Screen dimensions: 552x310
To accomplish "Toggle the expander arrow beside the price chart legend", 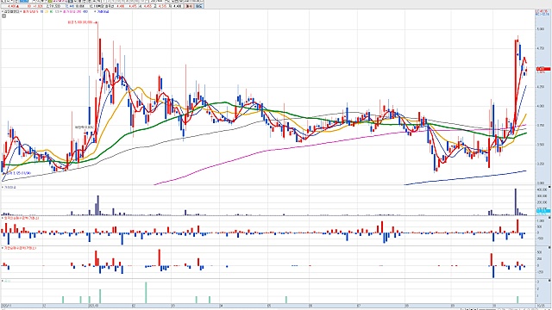I will pos(2,11).
